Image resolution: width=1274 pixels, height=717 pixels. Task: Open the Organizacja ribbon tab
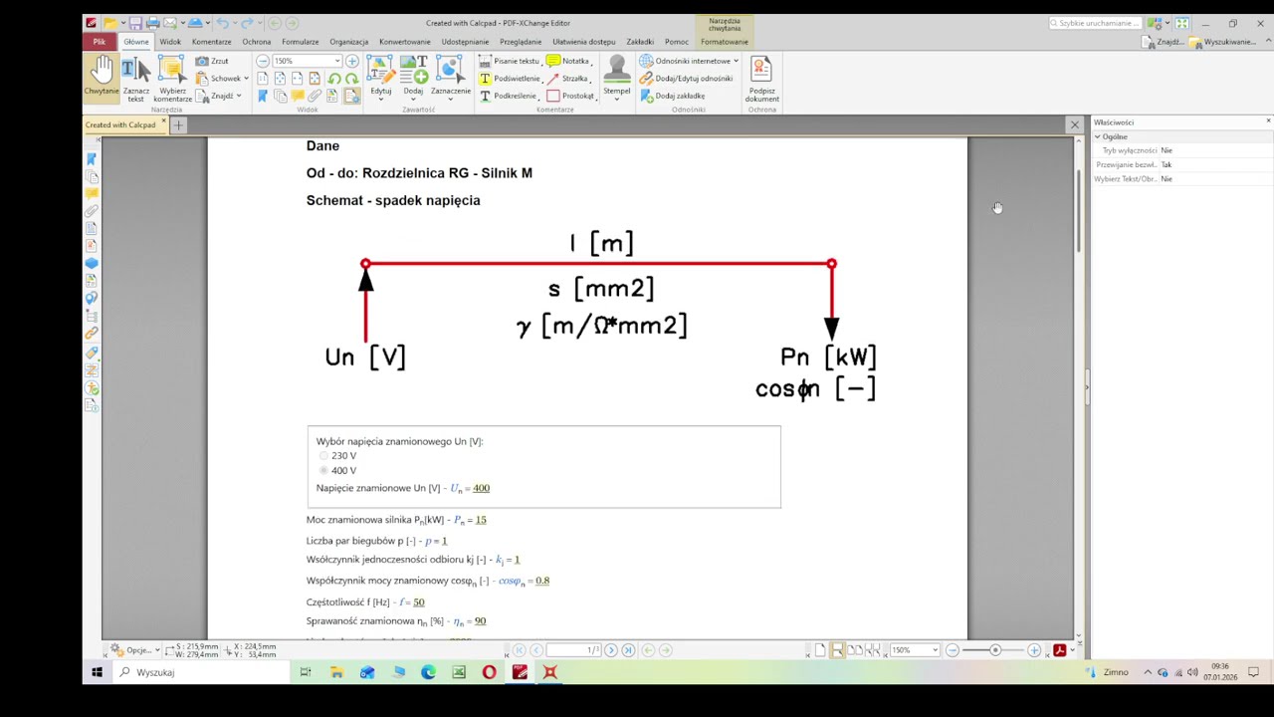pyautogui.click(x=349, y=42)
